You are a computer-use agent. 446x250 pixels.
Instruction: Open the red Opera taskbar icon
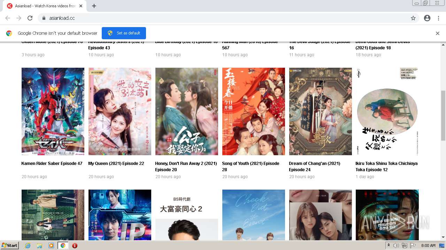click(75, 245)
